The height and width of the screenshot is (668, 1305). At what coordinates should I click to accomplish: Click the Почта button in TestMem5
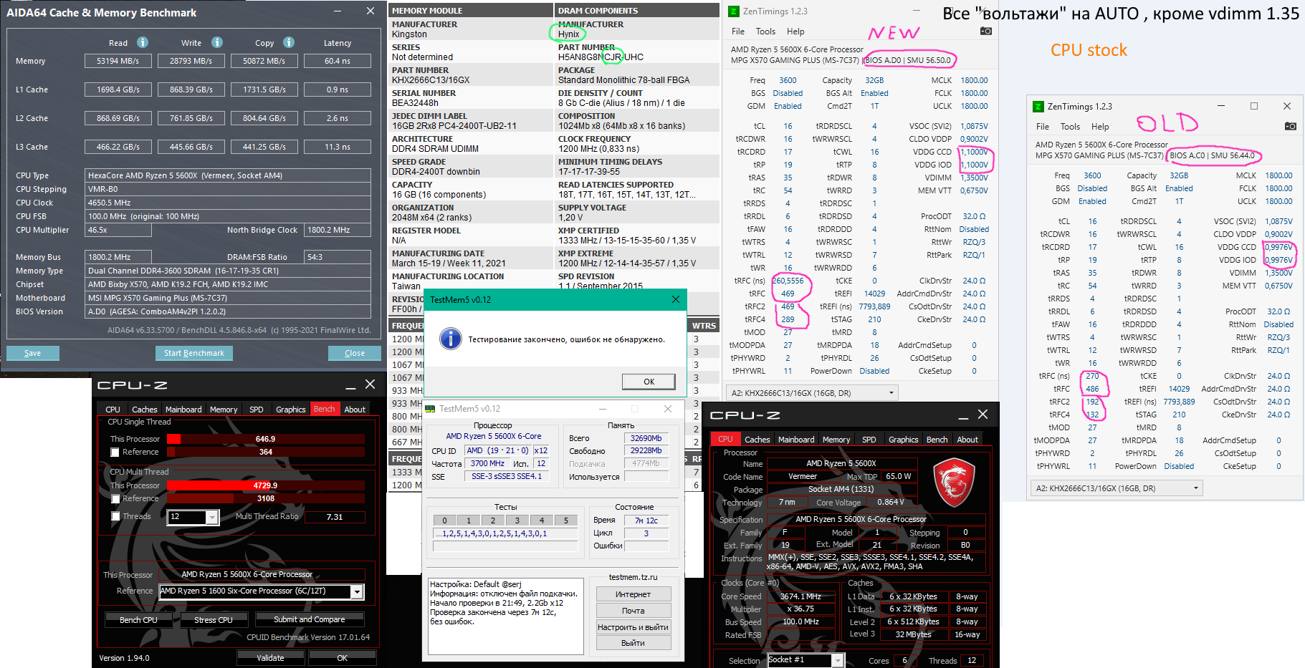click(x=634, y=611)
